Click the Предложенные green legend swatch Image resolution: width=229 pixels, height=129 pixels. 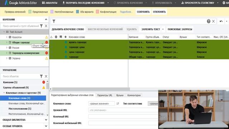pyautogui.click(x=30, y=12)
